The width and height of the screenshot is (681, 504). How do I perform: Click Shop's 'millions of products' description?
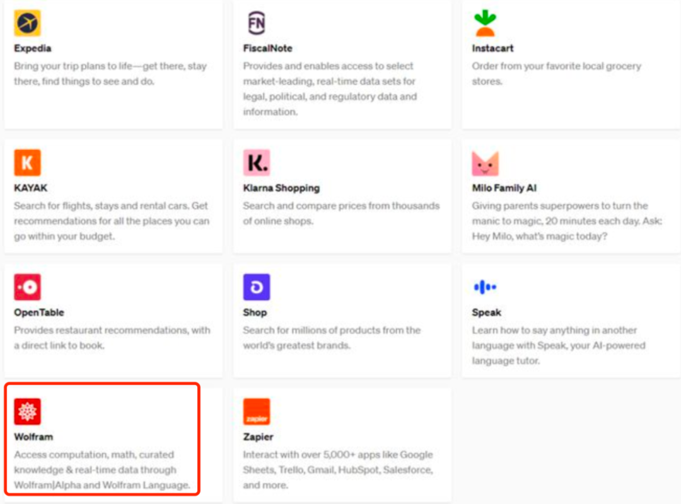tap(332, 338)
